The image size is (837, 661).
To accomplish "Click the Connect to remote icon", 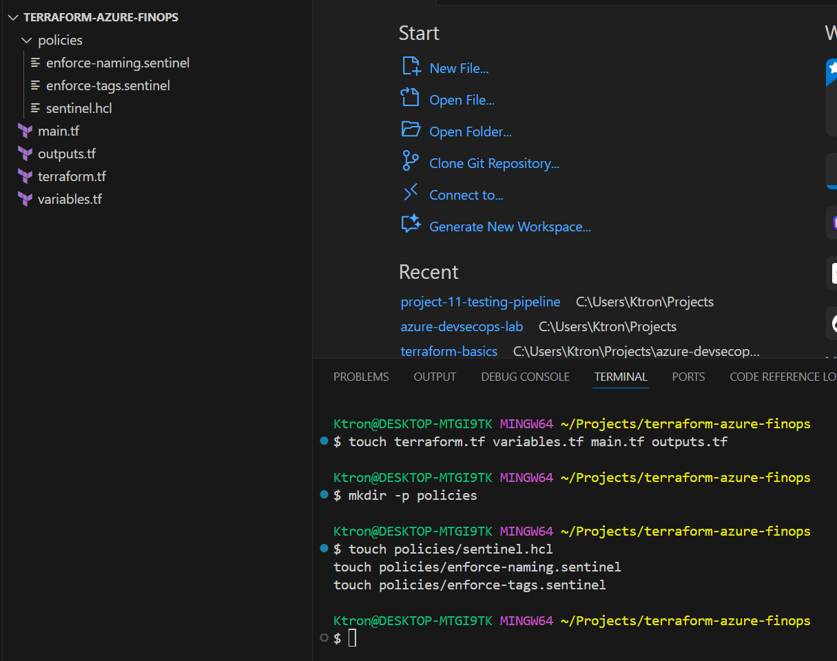I will coord(411,193).
